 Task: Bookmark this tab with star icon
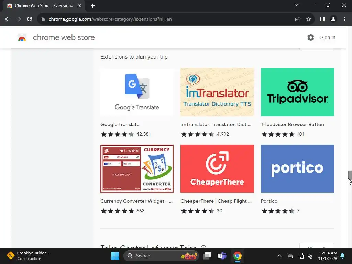309,19
